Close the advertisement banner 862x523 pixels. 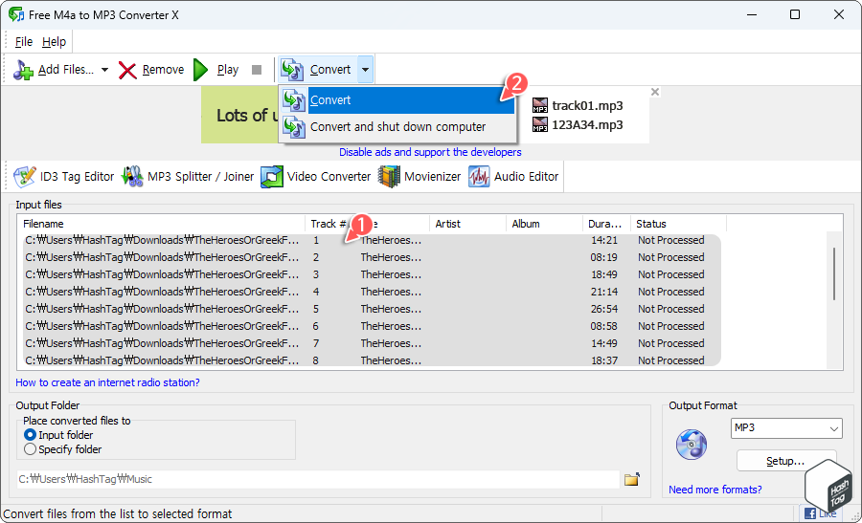coord(655,92)
